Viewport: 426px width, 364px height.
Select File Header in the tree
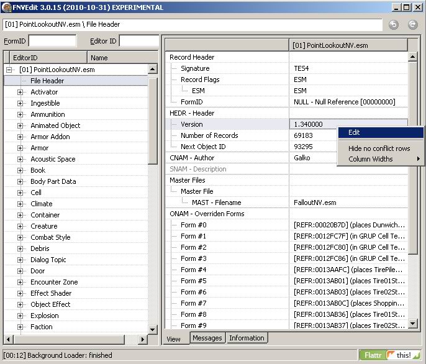pyautogui.click(x=47, y=81)
